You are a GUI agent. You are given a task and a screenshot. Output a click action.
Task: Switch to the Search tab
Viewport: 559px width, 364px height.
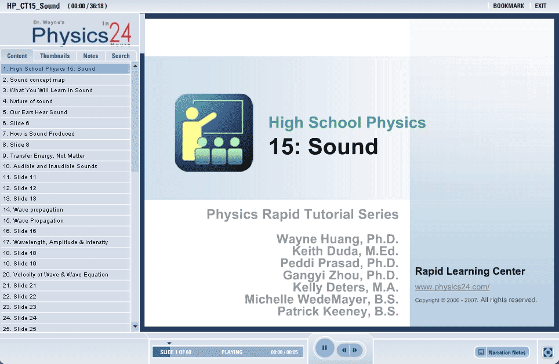coord(121,56)
